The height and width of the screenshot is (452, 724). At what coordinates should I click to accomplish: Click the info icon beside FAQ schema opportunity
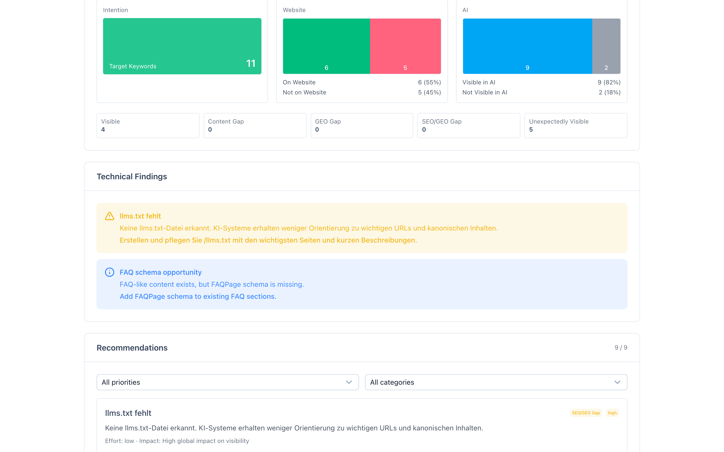pos(110,272)
